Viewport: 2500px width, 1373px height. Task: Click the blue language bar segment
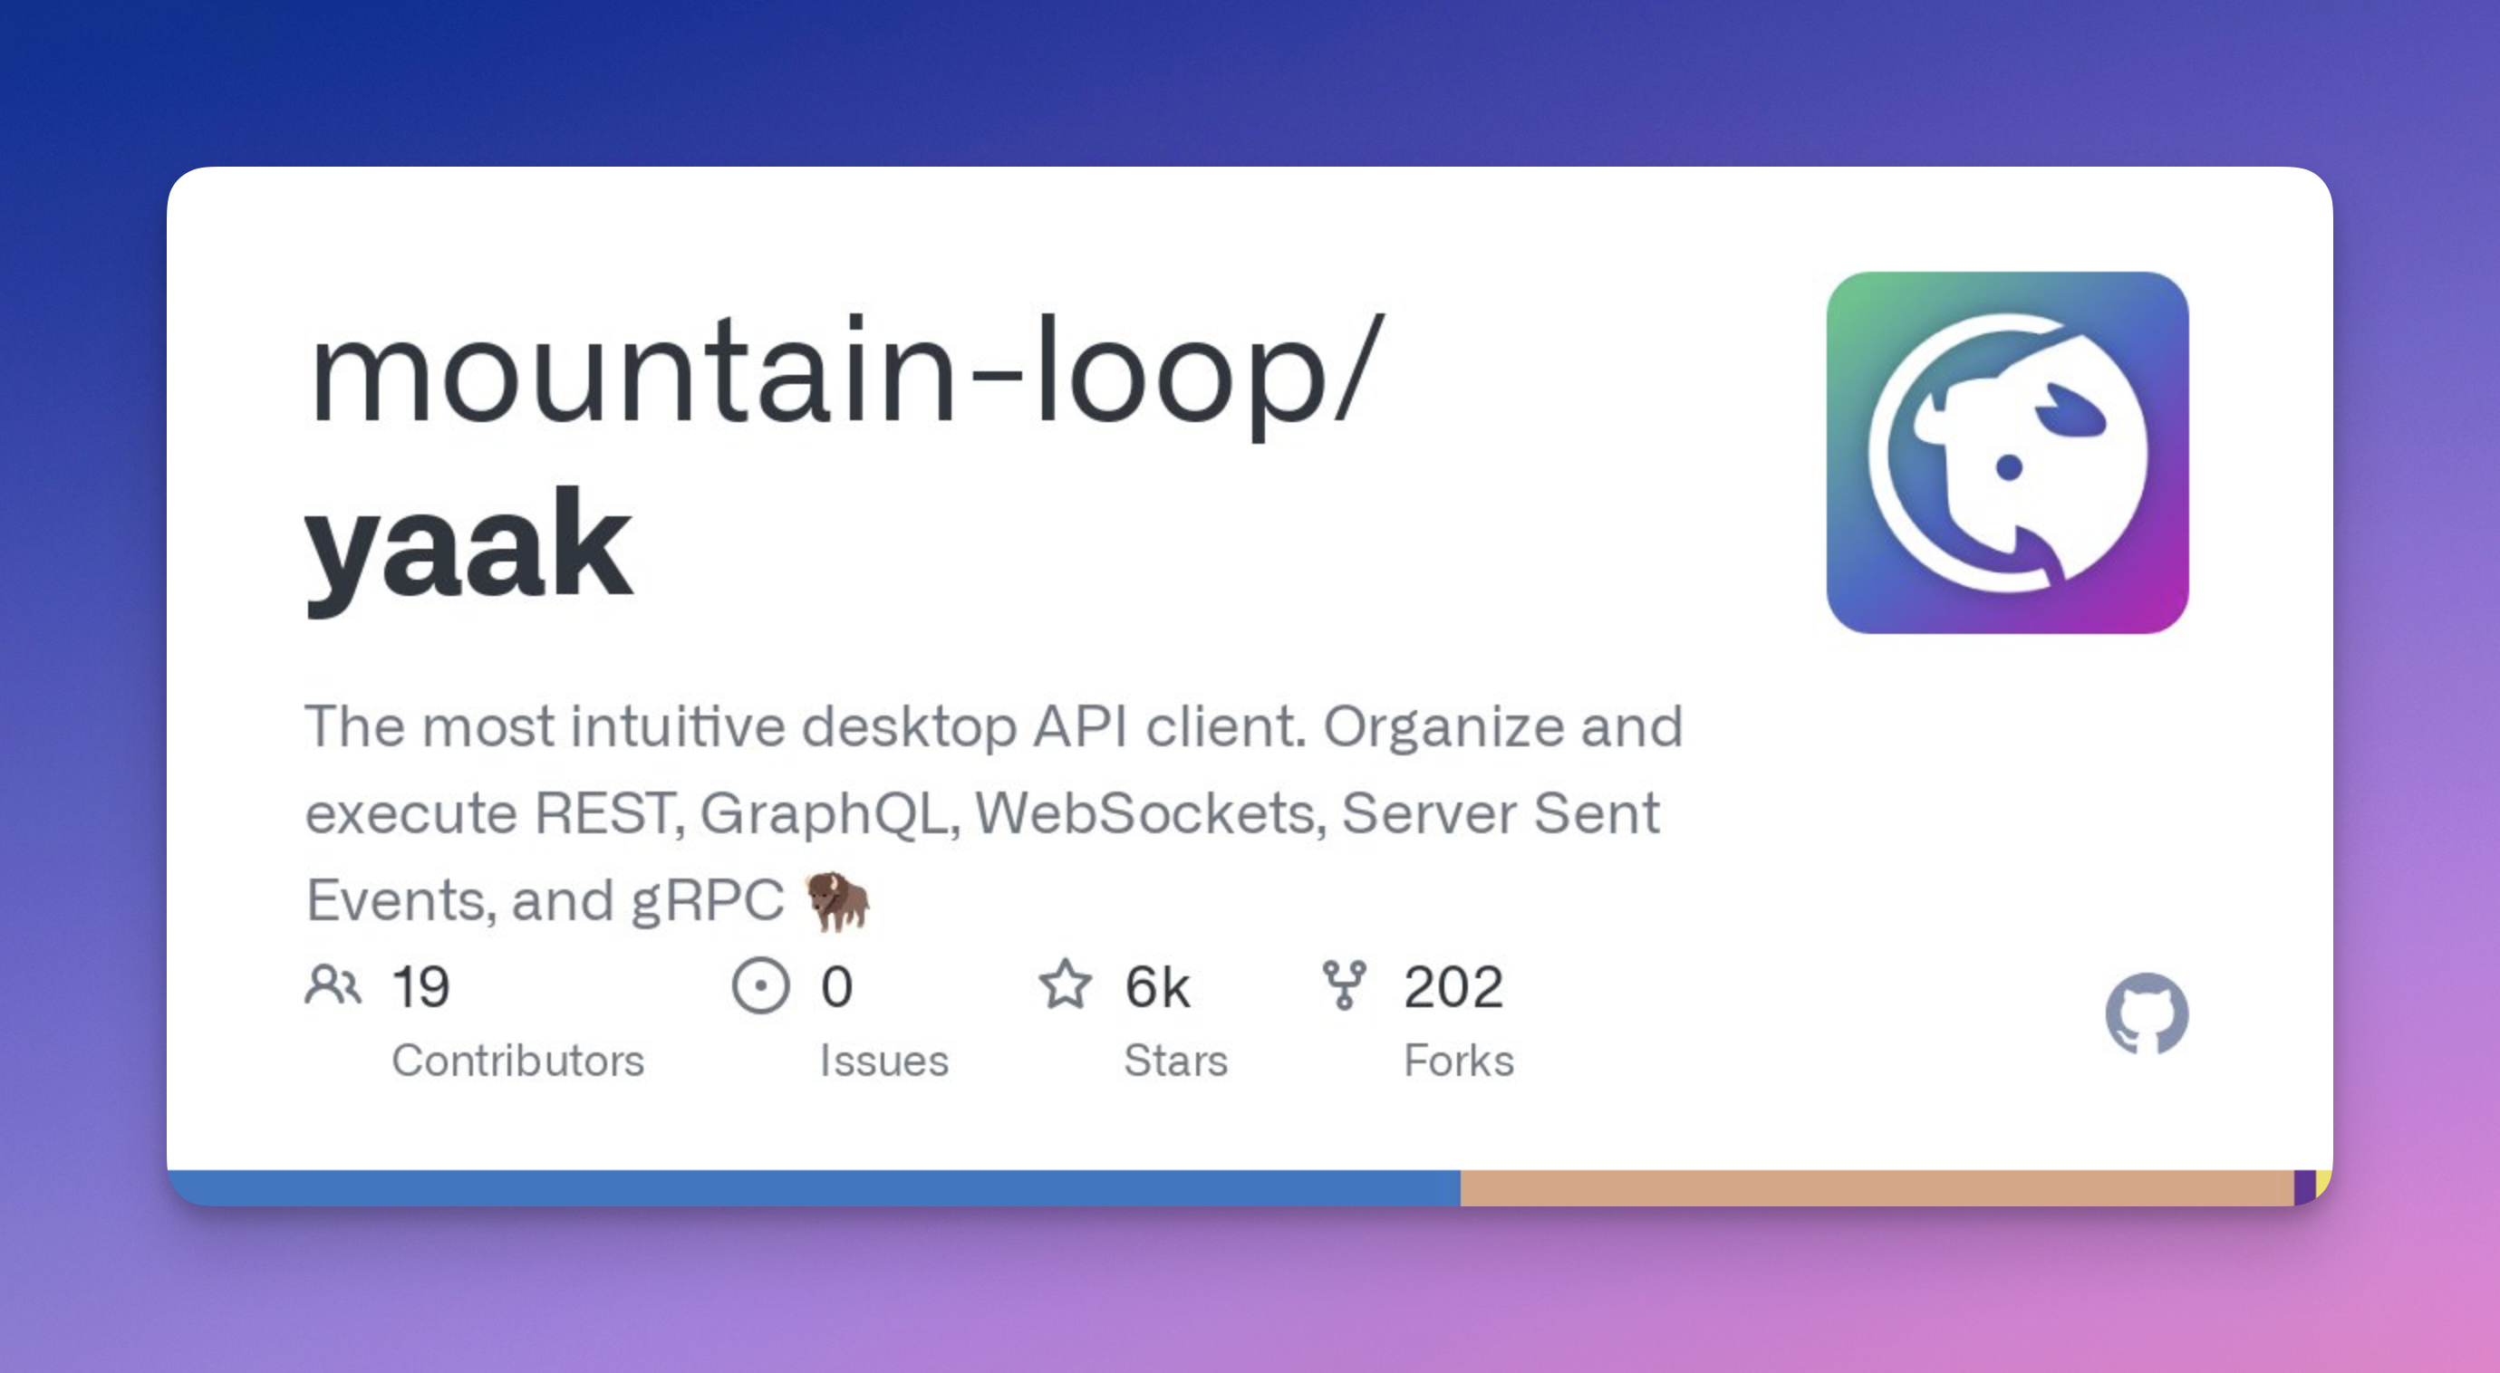[816, 1187]
